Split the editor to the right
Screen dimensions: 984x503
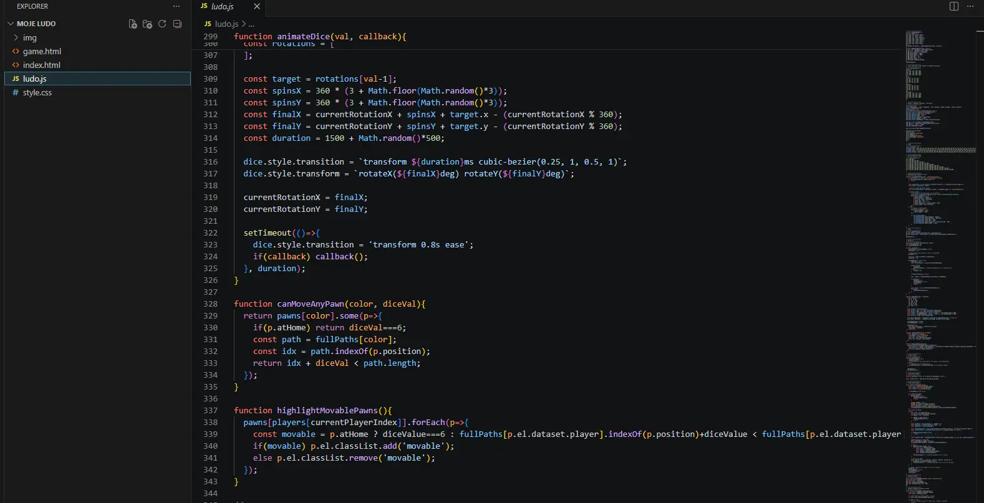[x=954, y=6]
